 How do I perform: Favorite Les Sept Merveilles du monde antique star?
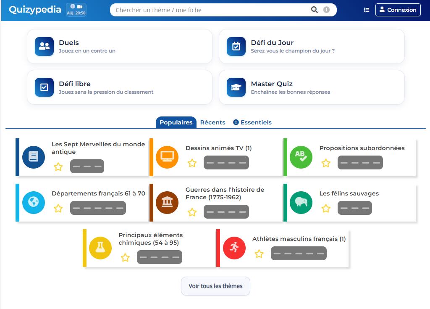(58, 167)
